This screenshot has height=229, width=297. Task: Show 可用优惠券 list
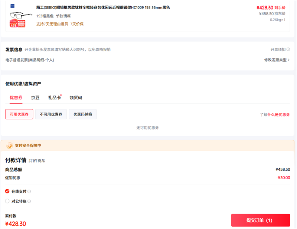tap(19, 114)
